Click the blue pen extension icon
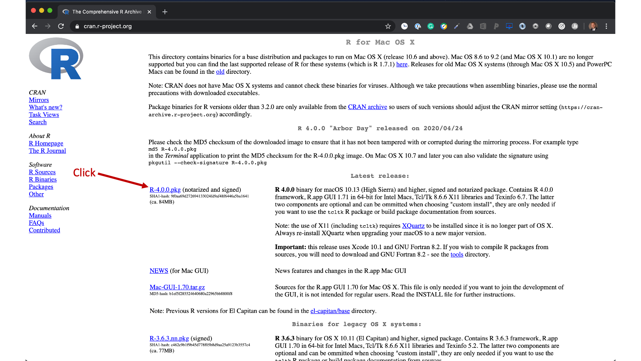 [x=457, y=26]
